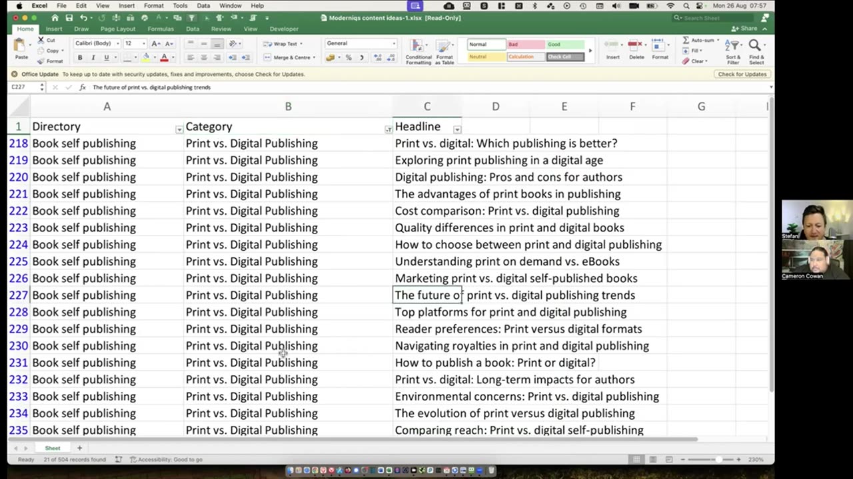This screenshot has width=853, height=479.
Task: Click Auto-sum sigma
Action: pos(686,41)
